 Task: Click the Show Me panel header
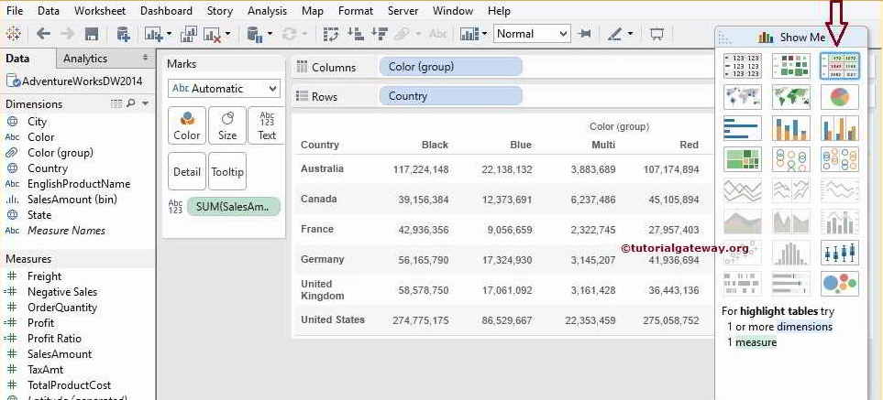point(791,38)
